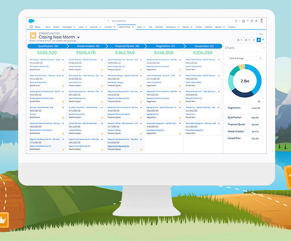The height and width of the screenshot is (241, 291).
Task: Open the Notifications bell icon
Action: [x=256, y=21]
